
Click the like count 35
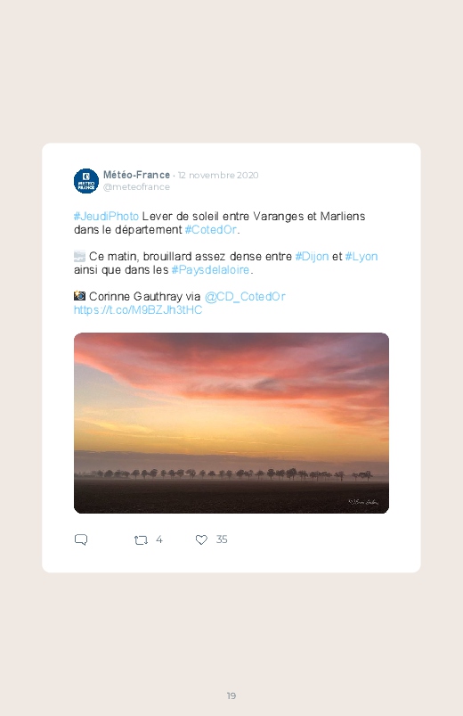(x=222, y=539)
